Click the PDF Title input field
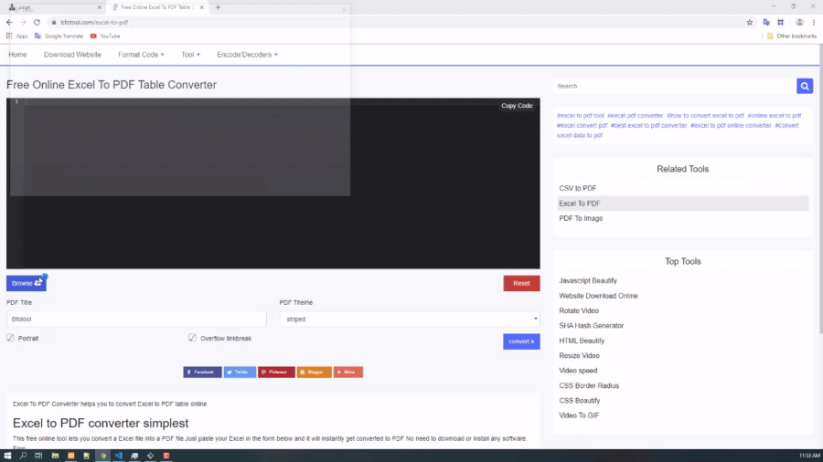Image resolution: width=823 pixels, height=462 pixels. coord(136,320)
